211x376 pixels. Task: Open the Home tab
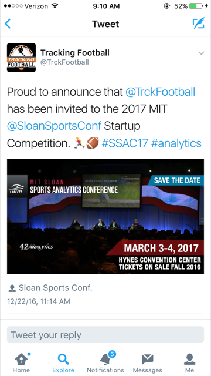(21, 362)
